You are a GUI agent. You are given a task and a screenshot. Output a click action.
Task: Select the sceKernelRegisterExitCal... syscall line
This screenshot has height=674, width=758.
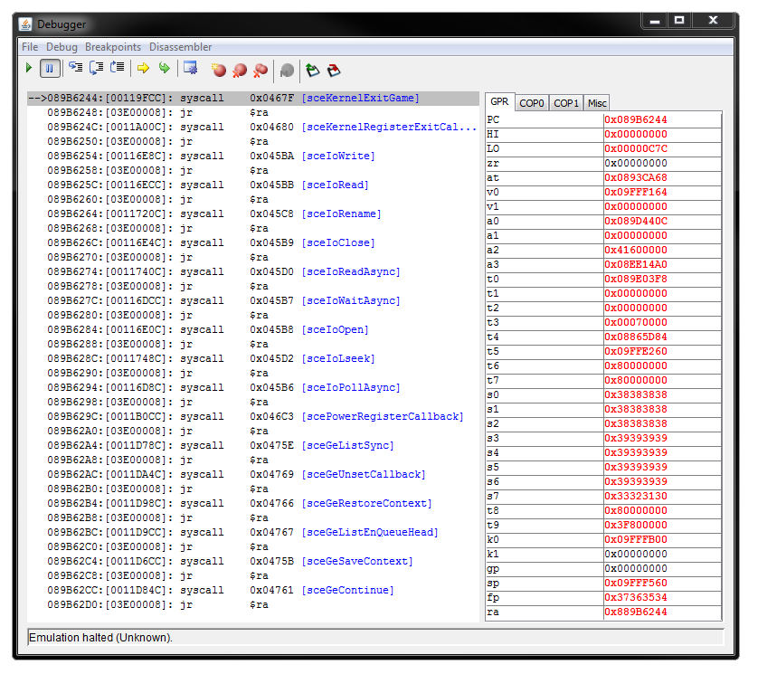pos(253,128)
